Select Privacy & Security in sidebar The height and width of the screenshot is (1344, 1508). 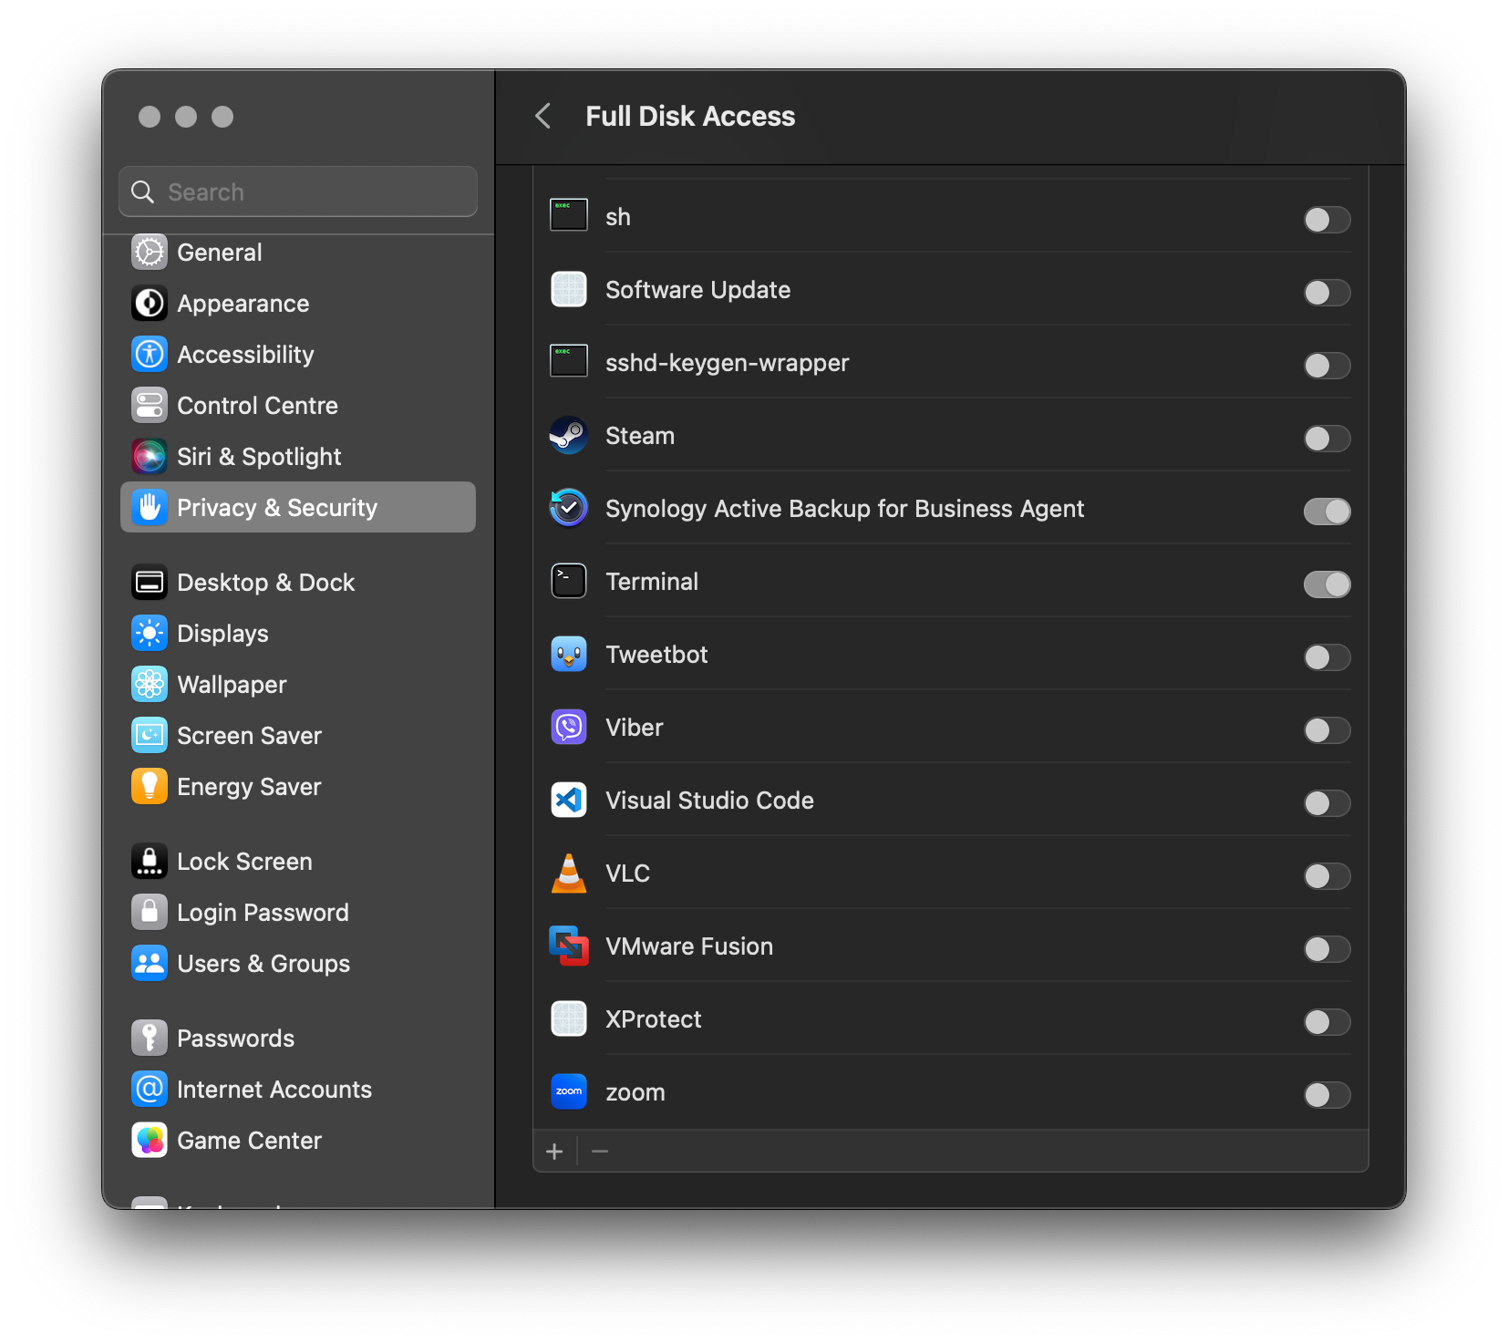pyautogui.click(x=298, y=507)
